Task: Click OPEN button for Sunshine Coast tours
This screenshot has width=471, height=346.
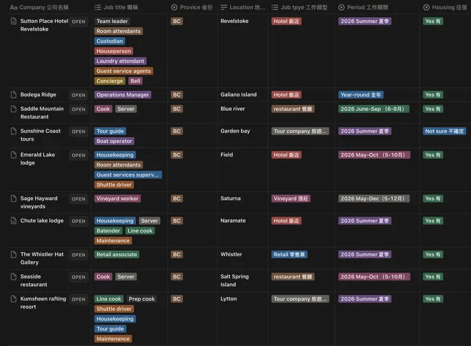Action: (79, 132)
